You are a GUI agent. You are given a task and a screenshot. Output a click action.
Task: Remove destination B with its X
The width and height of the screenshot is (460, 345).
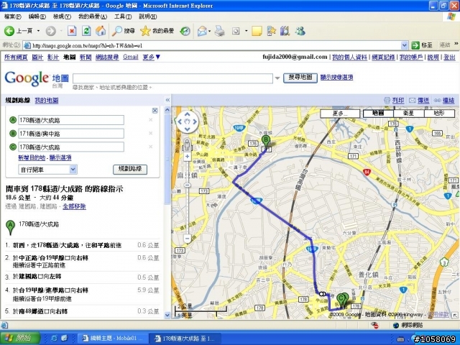(150, 133)
